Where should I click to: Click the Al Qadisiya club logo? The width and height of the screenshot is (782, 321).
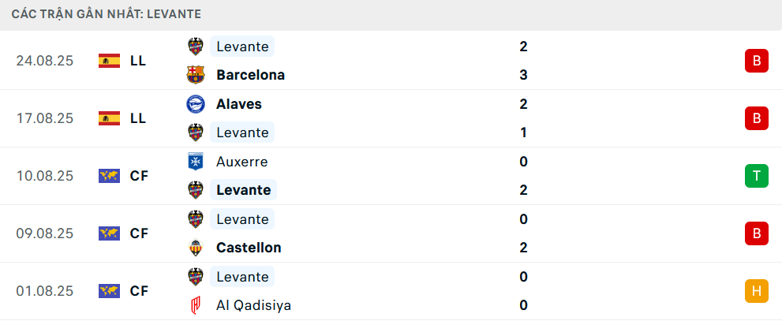(x=195, y=305)
